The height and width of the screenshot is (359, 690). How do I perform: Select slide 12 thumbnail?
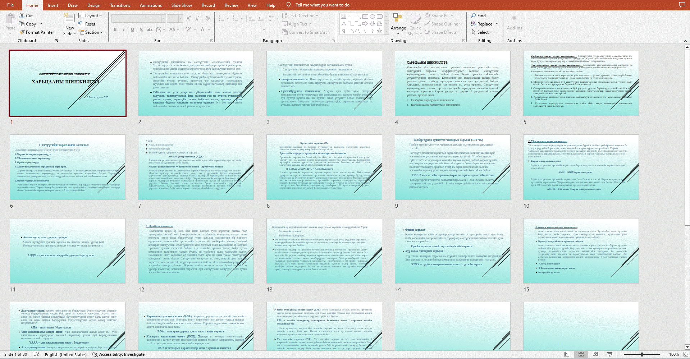pos(196,251)
